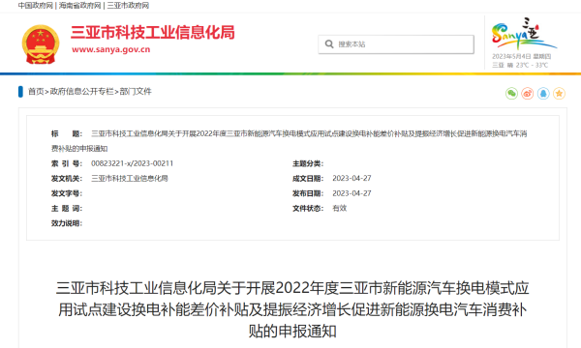Share via the blue QQ icon

(x=543, y=94)
